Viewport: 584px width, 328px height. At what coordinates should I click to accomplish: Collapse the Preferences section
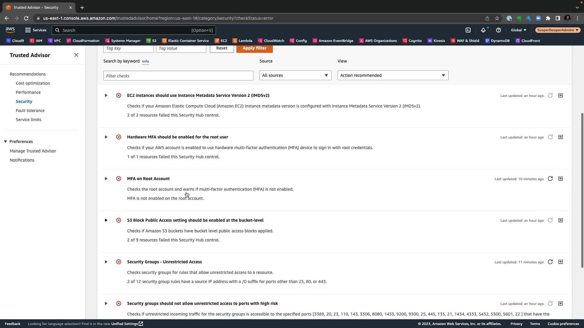click(5, 142)
